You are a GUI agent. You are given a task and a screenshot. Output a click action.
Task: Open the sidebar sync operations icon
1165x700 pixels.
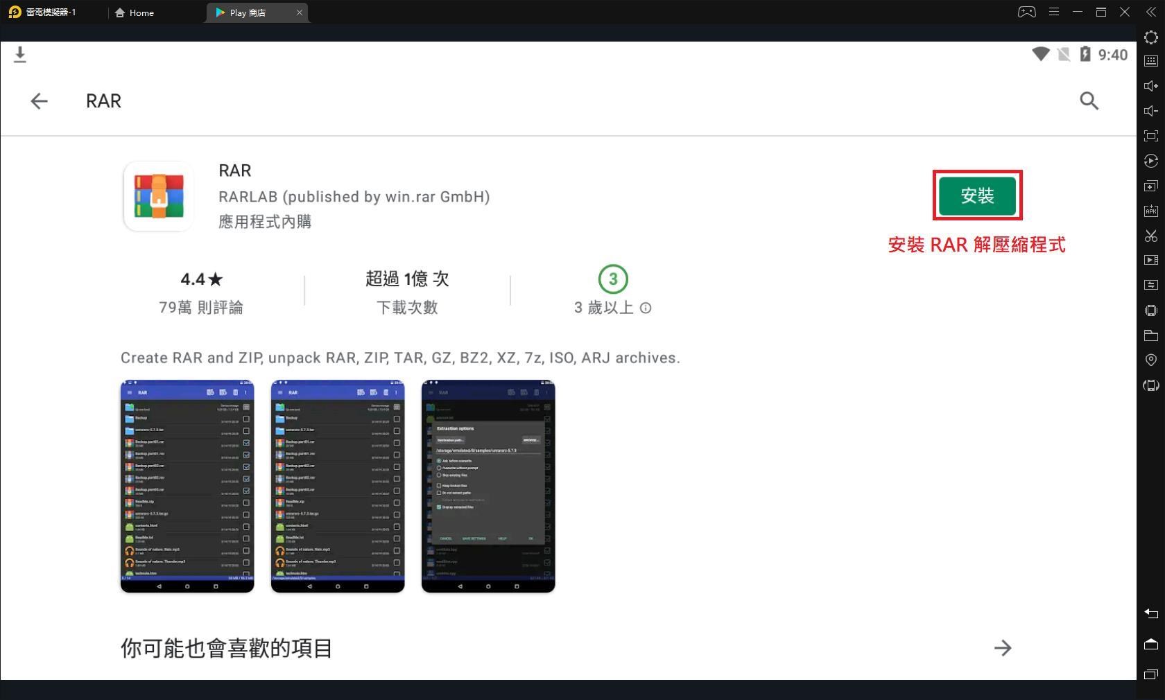click(x=1151, y=285)
